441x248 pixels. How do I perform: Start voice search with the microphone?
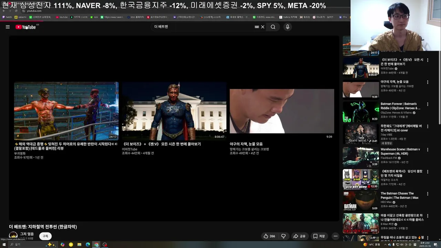click(x=287, y=27)
